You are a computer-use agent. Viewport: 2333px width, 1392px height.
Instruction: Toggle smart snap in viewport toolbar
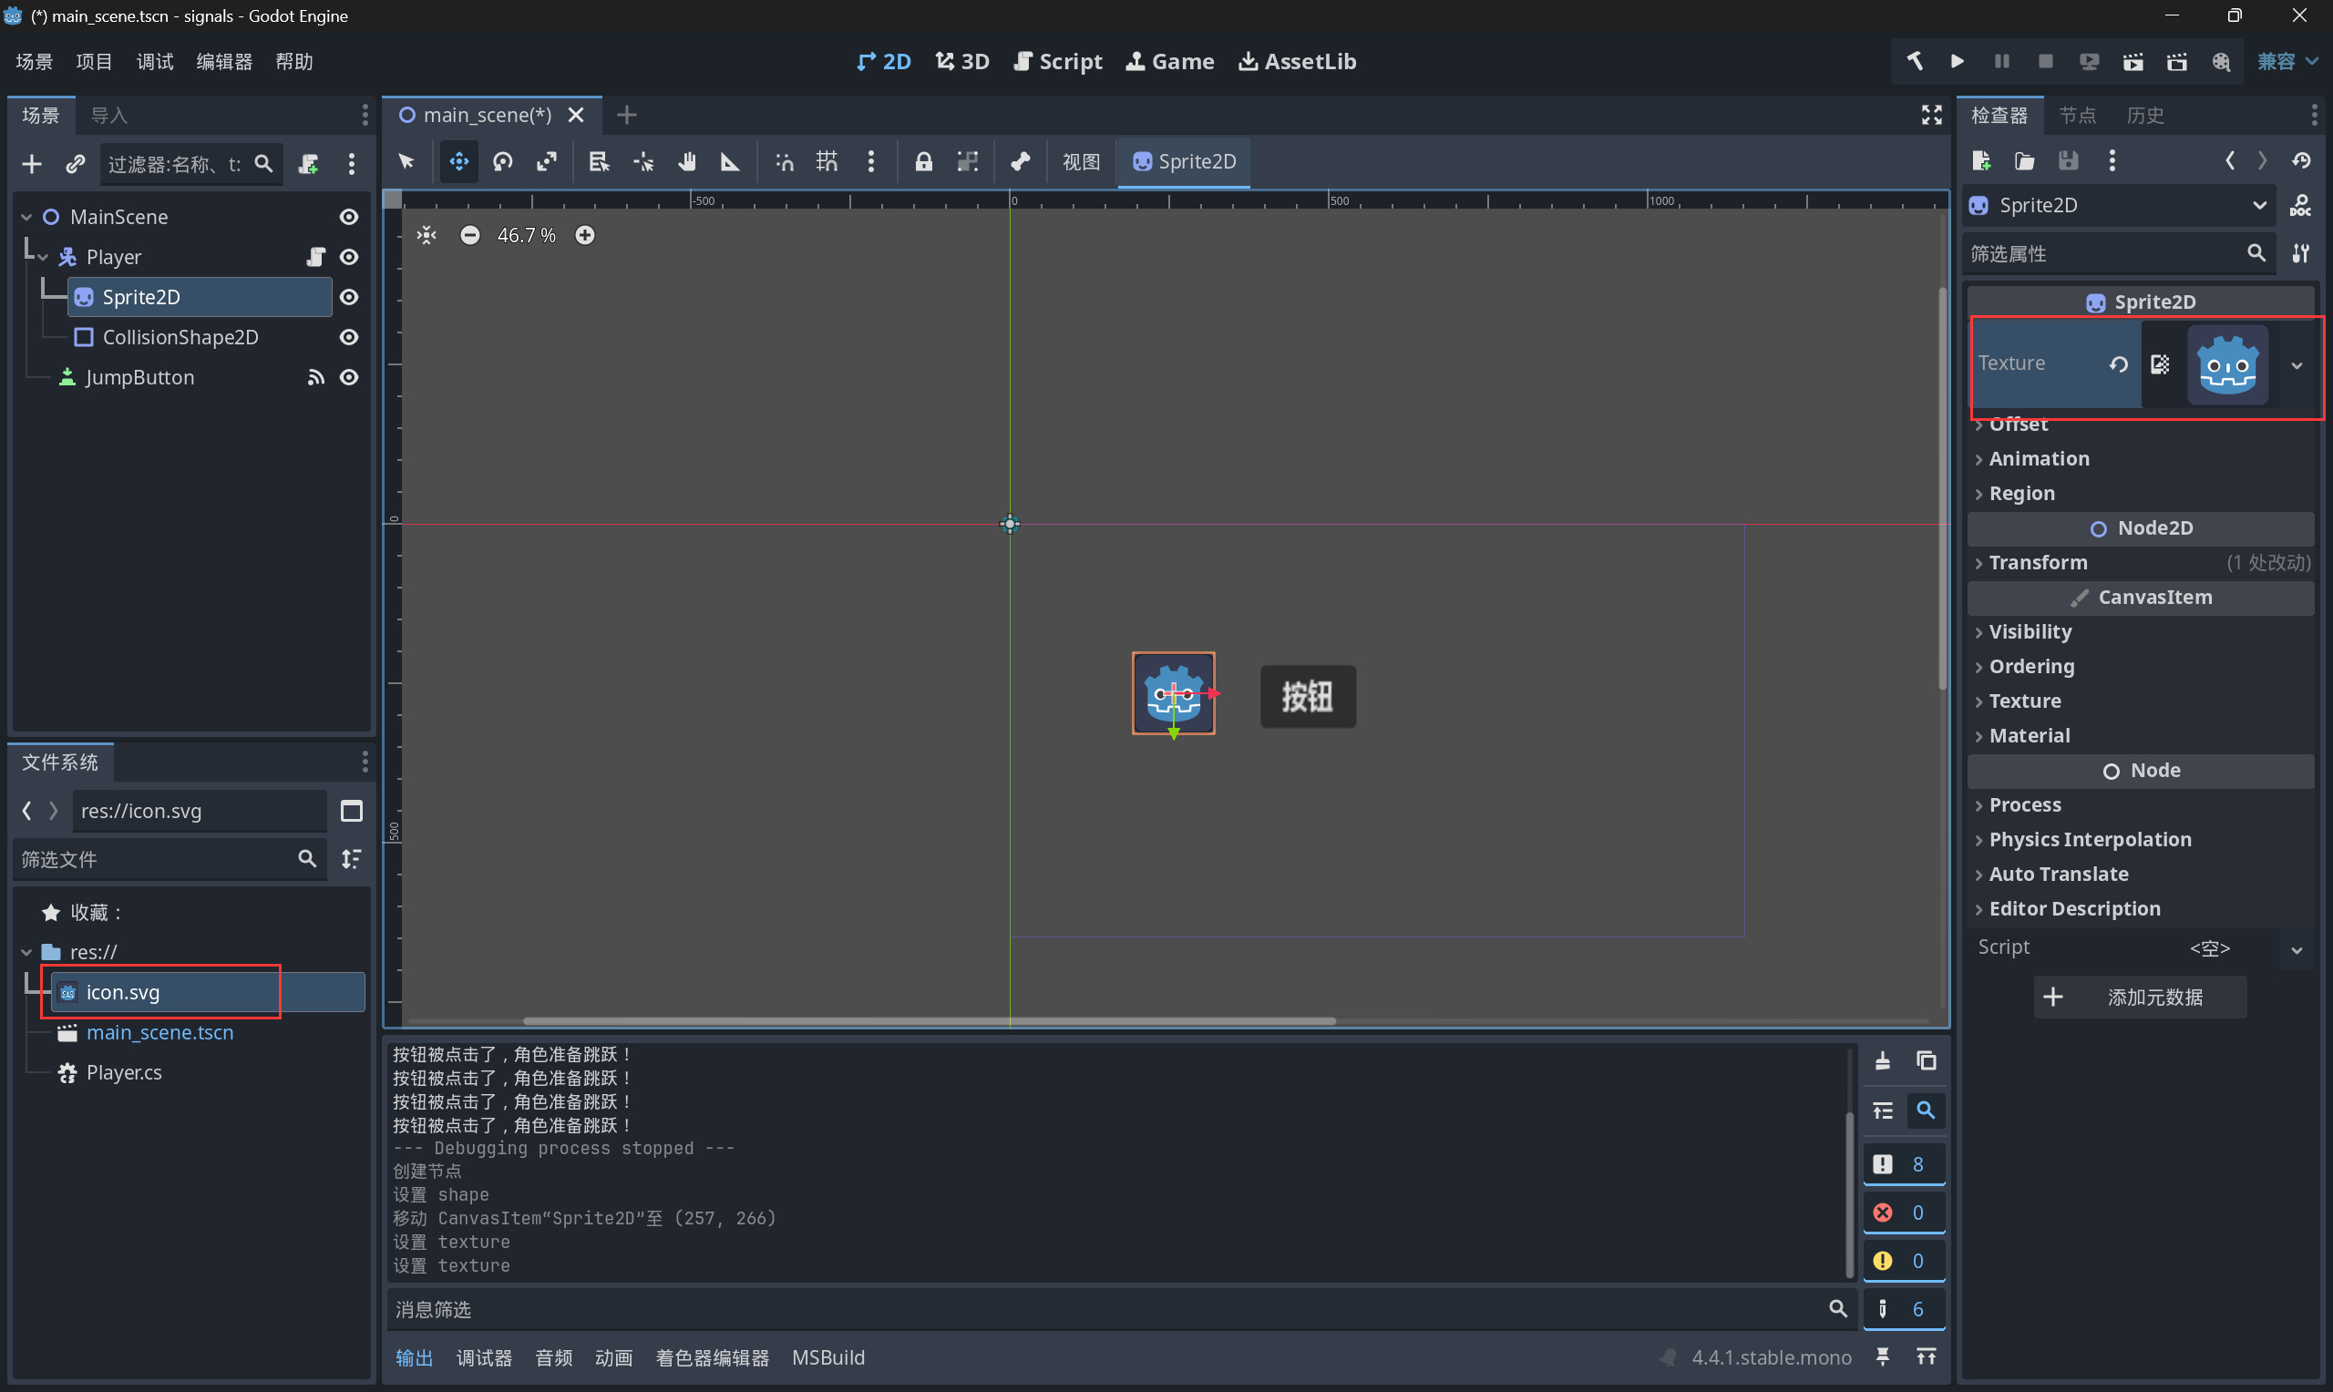785,162
